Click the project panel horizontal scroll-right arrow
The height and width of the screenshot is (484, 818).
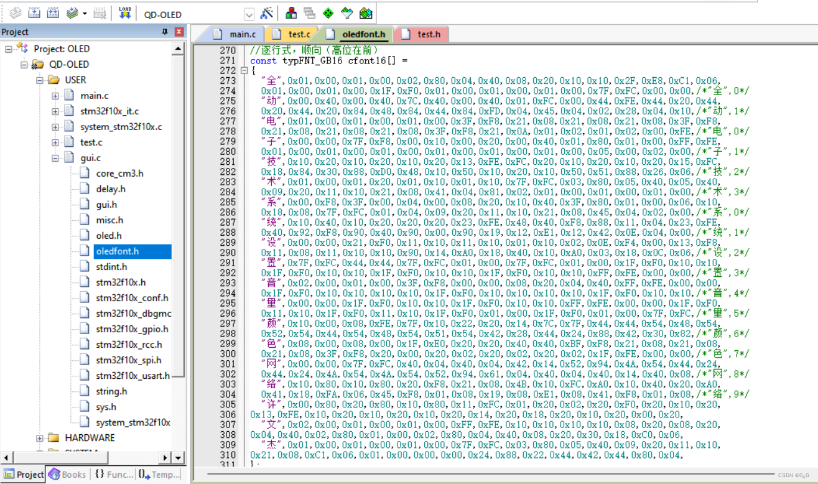(165, 458)
